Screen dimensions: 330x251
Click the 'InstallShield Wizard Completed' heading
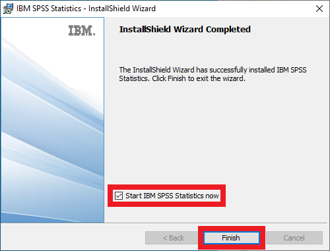coord(185,30)
